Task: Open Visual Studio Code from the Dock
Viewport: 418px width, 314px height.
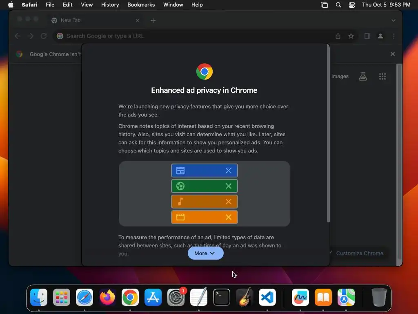Action: tap(267, 297)
